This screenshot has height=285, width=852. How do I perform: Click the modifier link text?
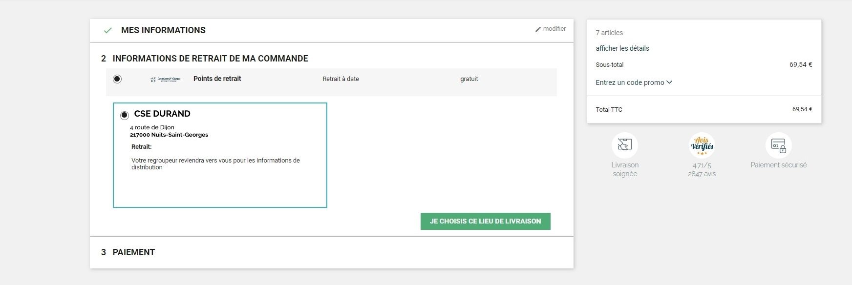click(x=554, y=29)
